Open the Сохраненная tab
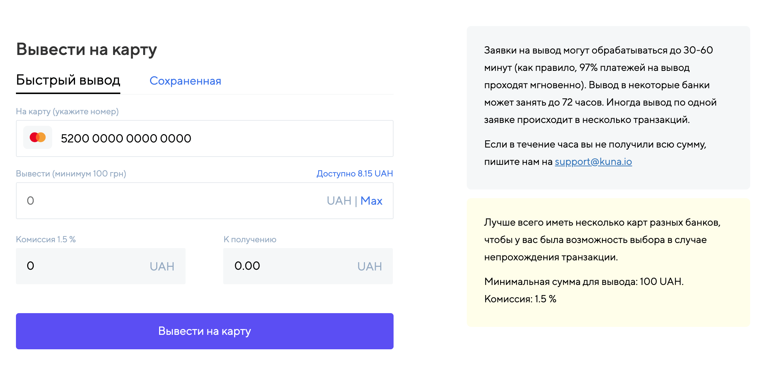Viewport: 777px width, 384px height. coord(185,81)
